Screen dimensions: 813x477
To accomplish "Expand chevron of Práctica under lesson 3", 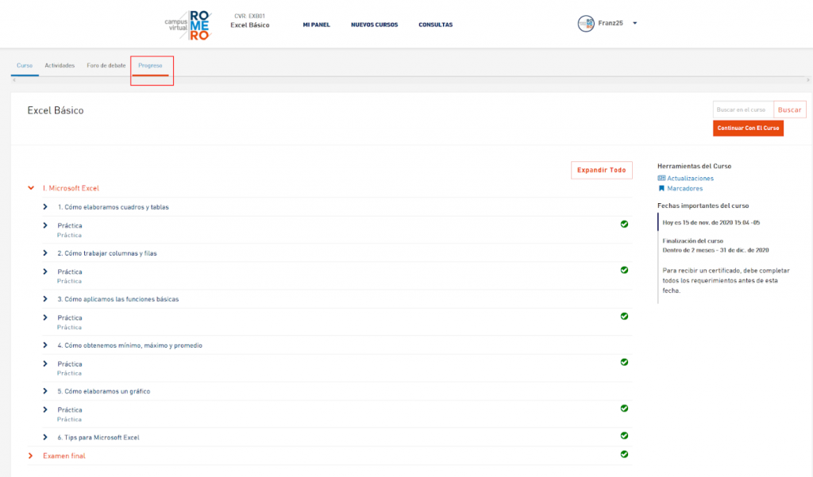I will [x=45, y=317].
